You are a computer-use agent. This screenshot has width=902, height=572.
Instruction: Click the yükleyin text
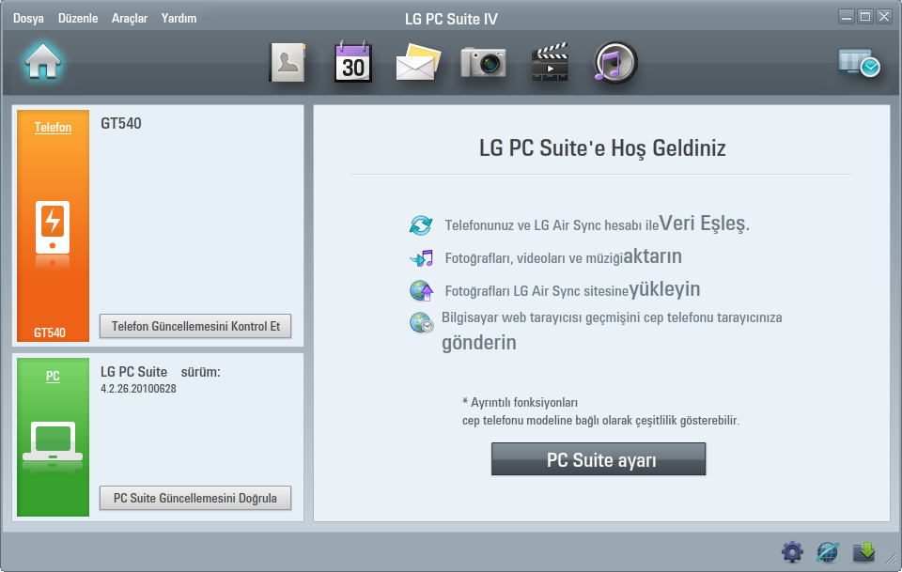[664, 289]
